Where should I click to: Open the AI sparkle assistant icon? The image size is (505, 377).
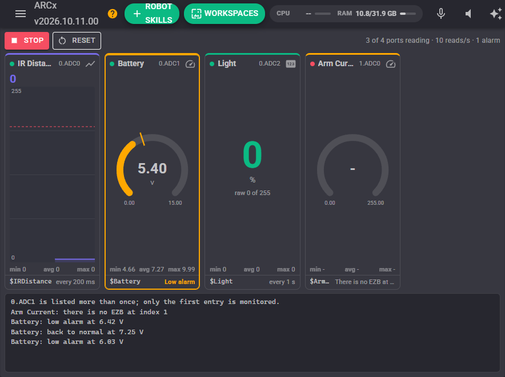click(496, 14)
